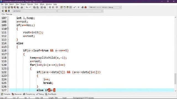
Task: Click code line 'root=init();'
Action: (x=33, y=32)
